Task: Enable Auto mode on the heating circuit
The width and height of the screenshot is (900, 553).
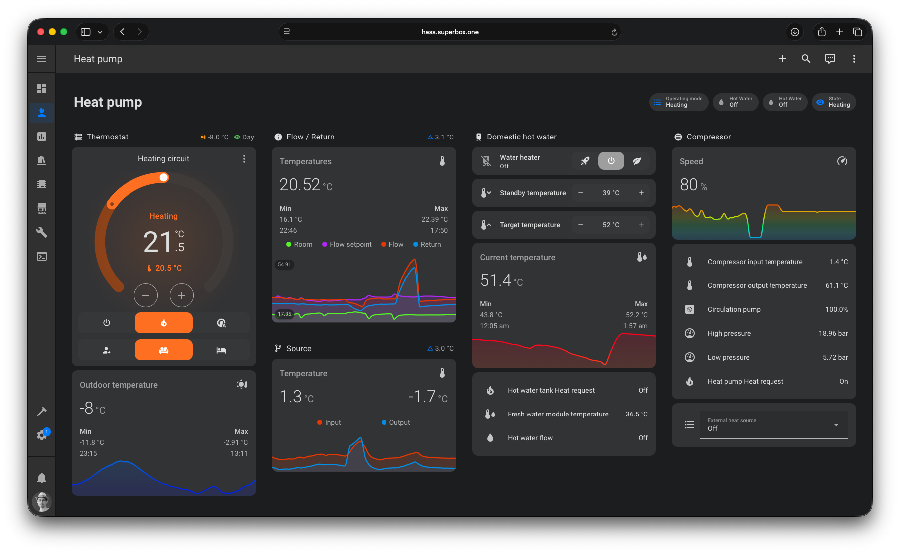Action: [221, 322]
